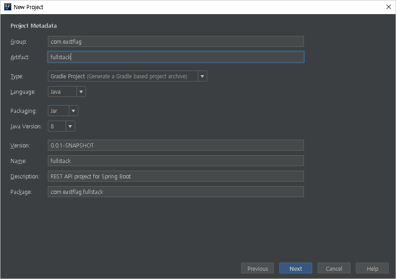
Task: Click the Java value in Language combo
Action: click(x=56, y=92)
